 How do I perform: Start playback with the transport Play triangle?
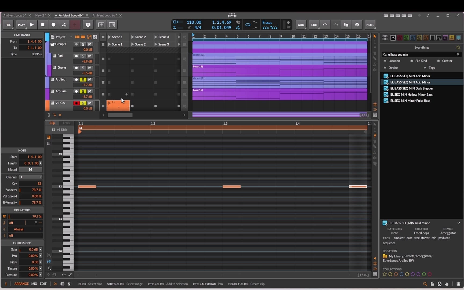pos(32,25)
